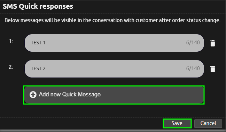
Task: Add new Quick Message
Action: (x=114, y=95)
